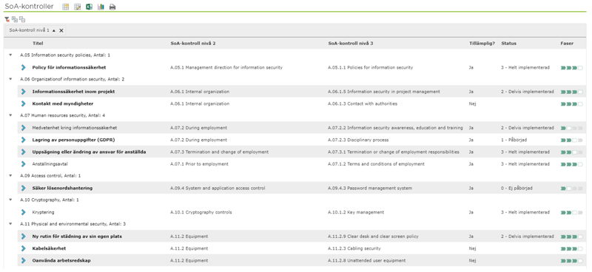Collapse the A.11 Physical and environmental security group

tap(10, 224)
